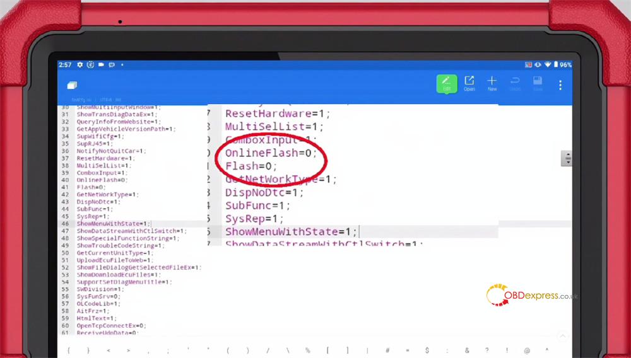Click the line 41 Flash=0 text

pyautogui.click(x=87, y=187)
